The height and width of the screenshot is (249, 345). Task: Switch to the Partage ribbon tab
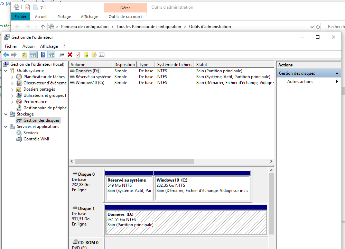click(x=64, y=17)
